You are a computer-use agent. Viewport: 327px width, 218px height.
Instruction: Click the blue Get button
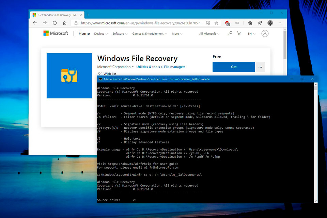click(234, 67)
